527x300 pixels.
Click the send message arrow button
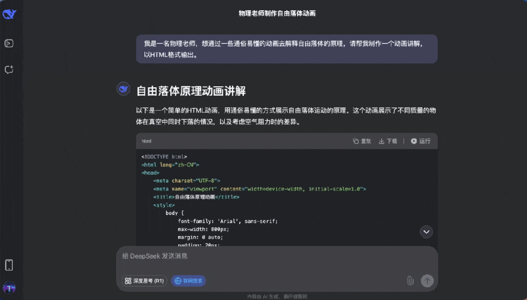click(426, 280)
